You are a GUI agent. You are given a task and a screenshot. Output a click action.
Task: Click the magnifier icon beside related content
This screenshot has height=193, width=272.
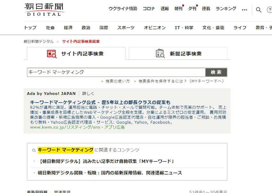click(34, 150)
